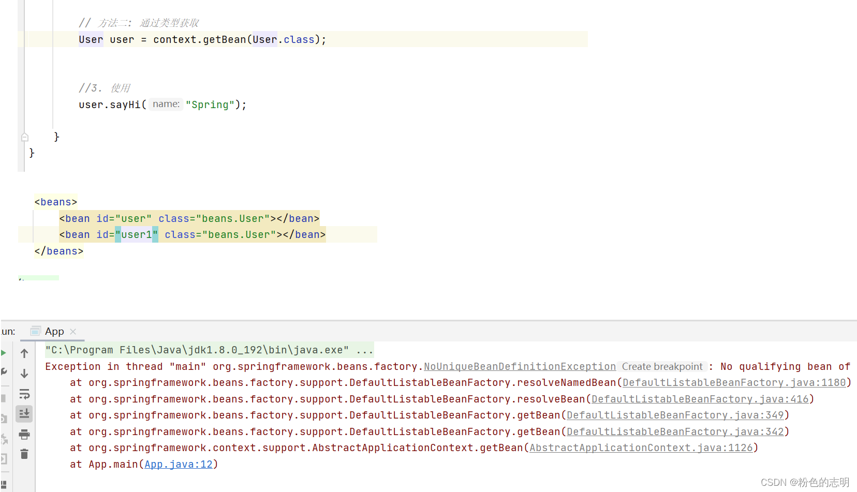Viewport: 857px width, 492px height.
Task: Open the App.java:12 stack trace link
Action: click(x=179, y=465)
